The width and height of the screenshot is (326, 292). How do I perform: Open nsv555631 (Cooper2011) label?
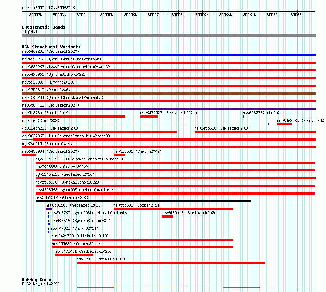[x=137, y=205]
